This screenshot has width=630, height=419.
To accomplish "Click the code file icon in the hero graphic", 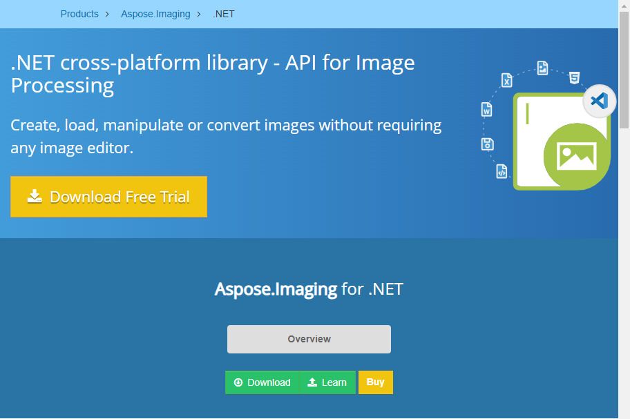I will pos(502,171).
